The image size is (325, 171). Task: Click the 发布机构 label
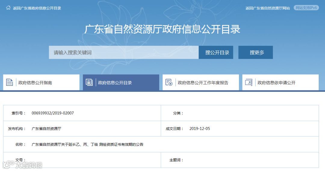tap(16, 129)
